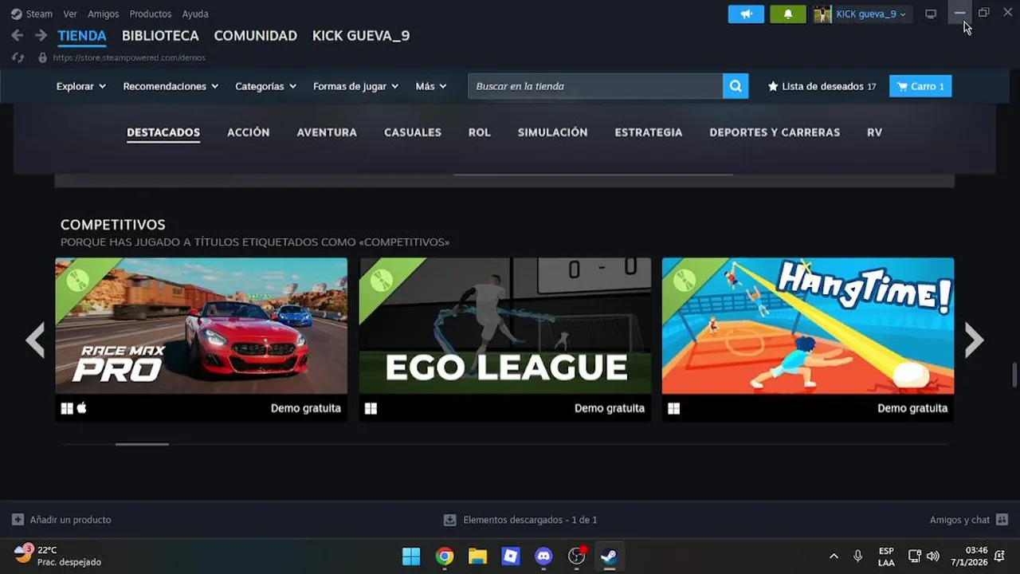This screenshot has height=574, width=1020.
Task: Click the Buscar en la tienda field
Action: click(x=595, y=86)
